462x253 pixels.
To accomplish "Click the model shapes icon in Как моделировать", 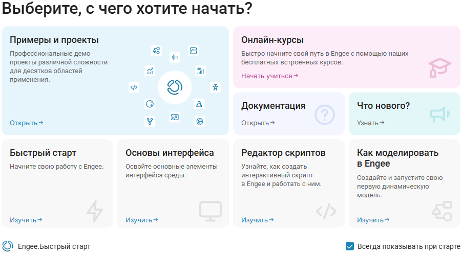I will pyautogui.click(x=442, y=211).
